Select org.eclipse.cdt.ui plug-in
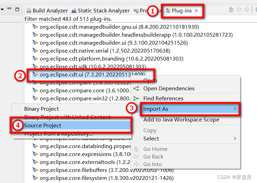This screenshot has height=183, width=257. coord(88,75)
